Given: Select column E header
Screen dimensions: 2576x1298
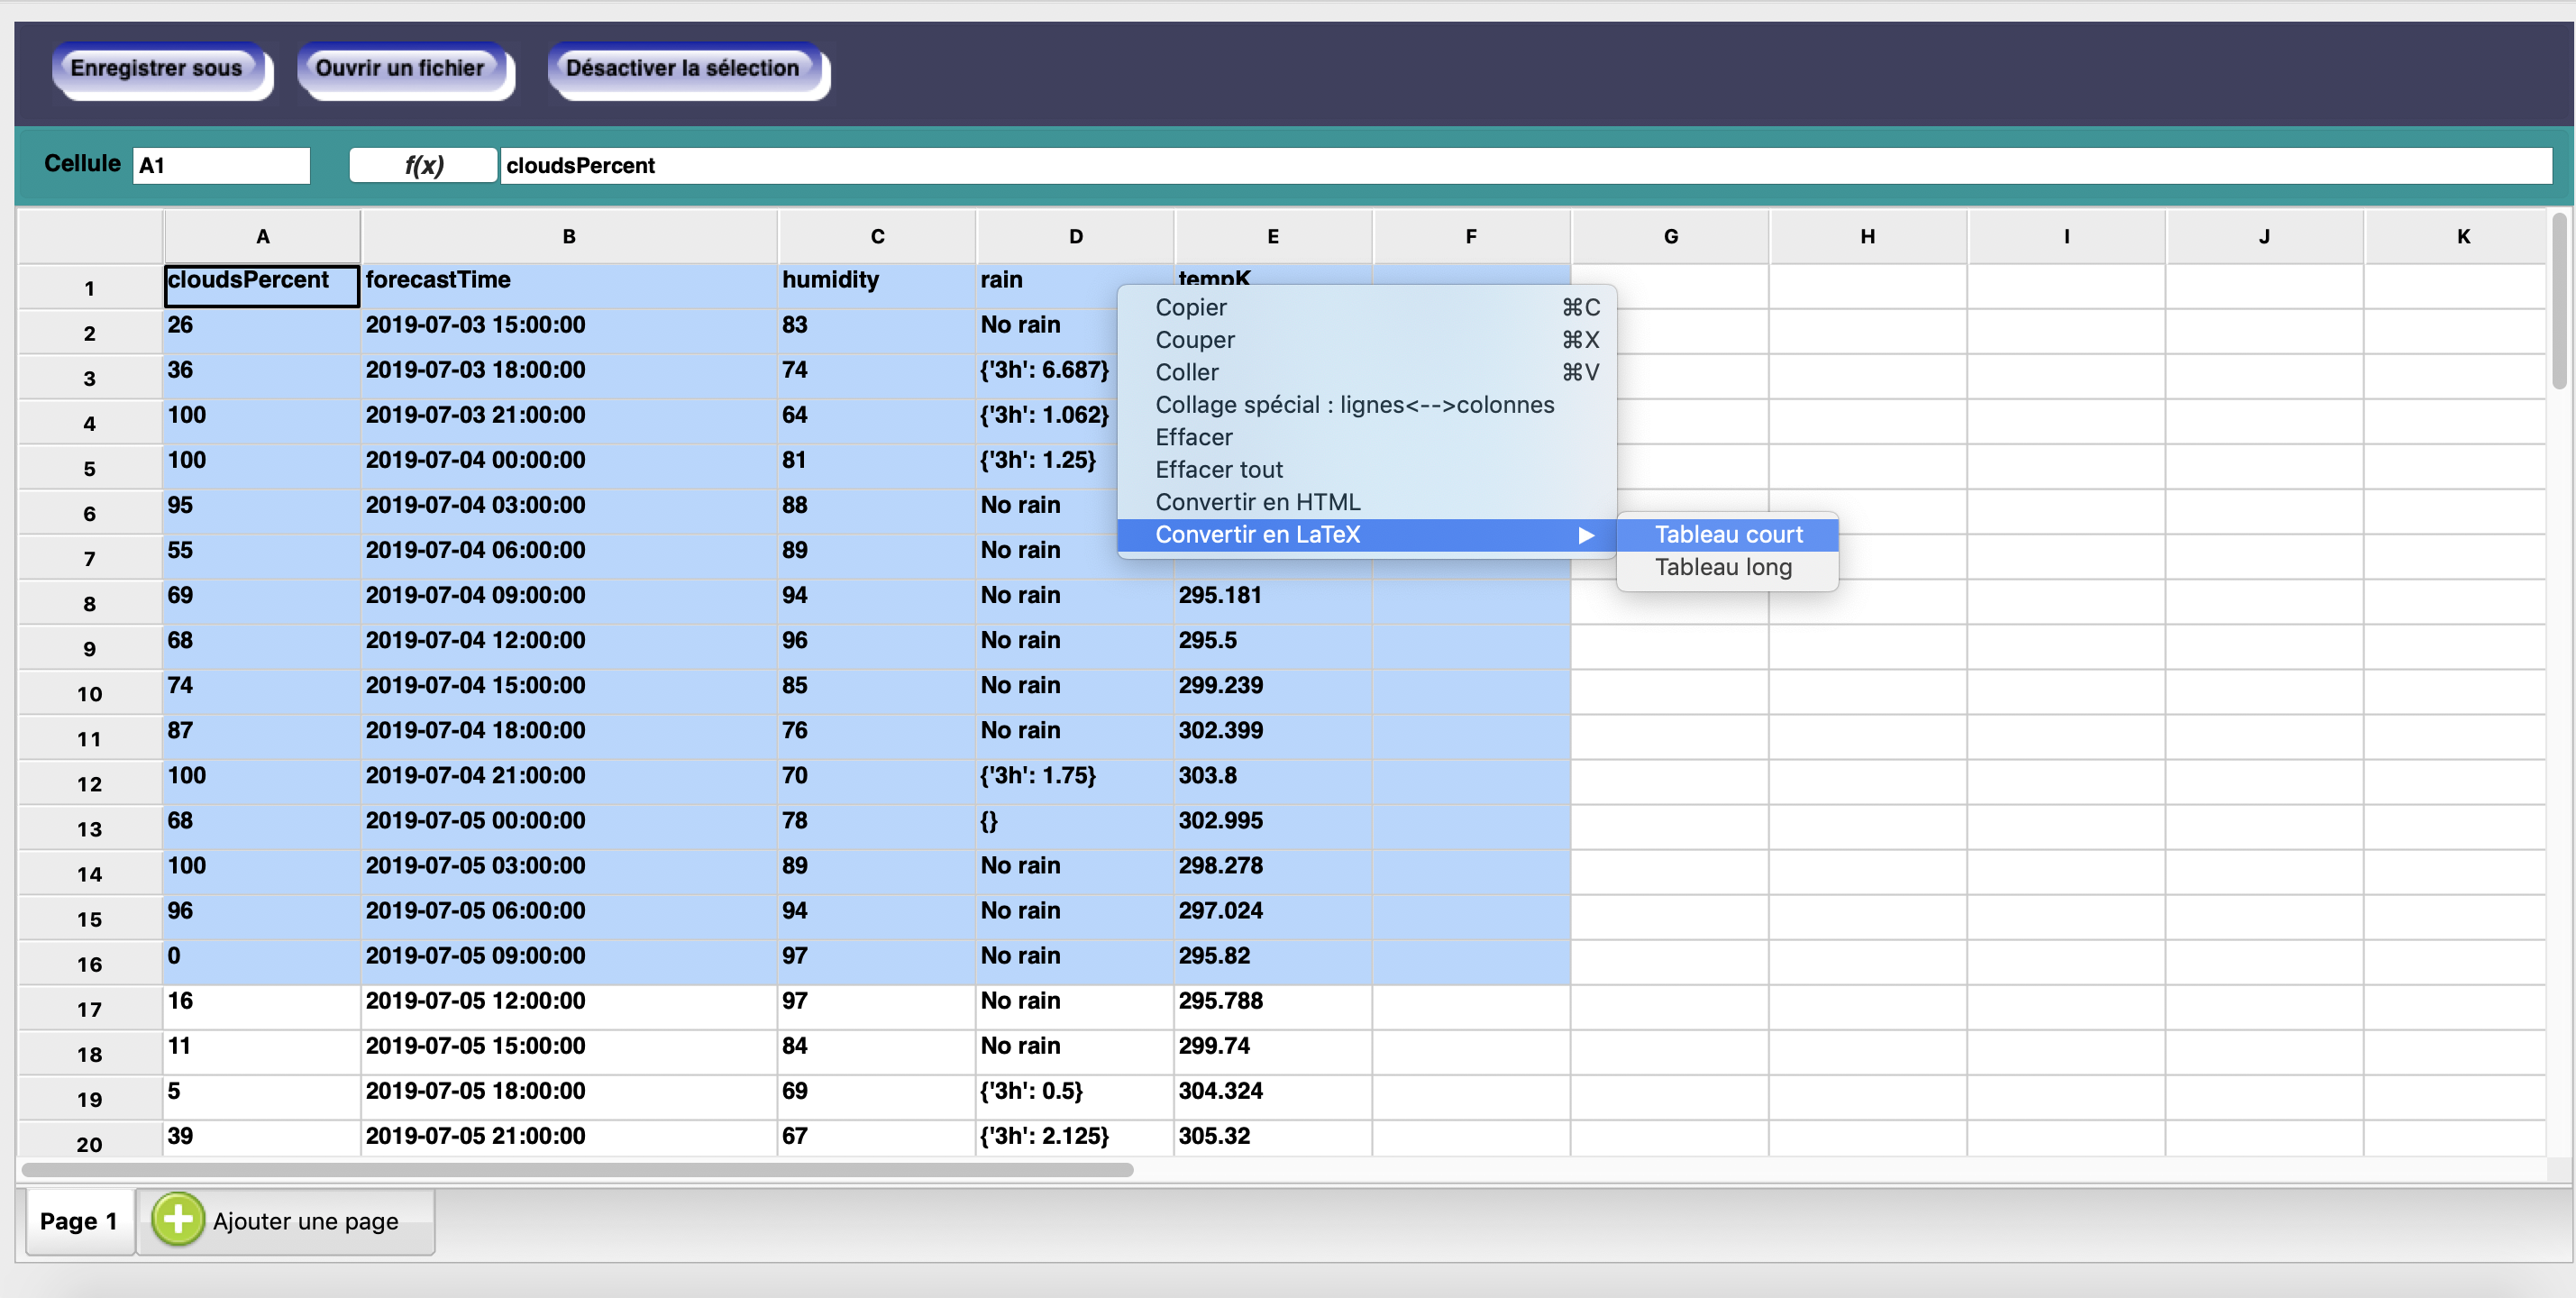Looking at the screenshot, I should click(1273, 237).
